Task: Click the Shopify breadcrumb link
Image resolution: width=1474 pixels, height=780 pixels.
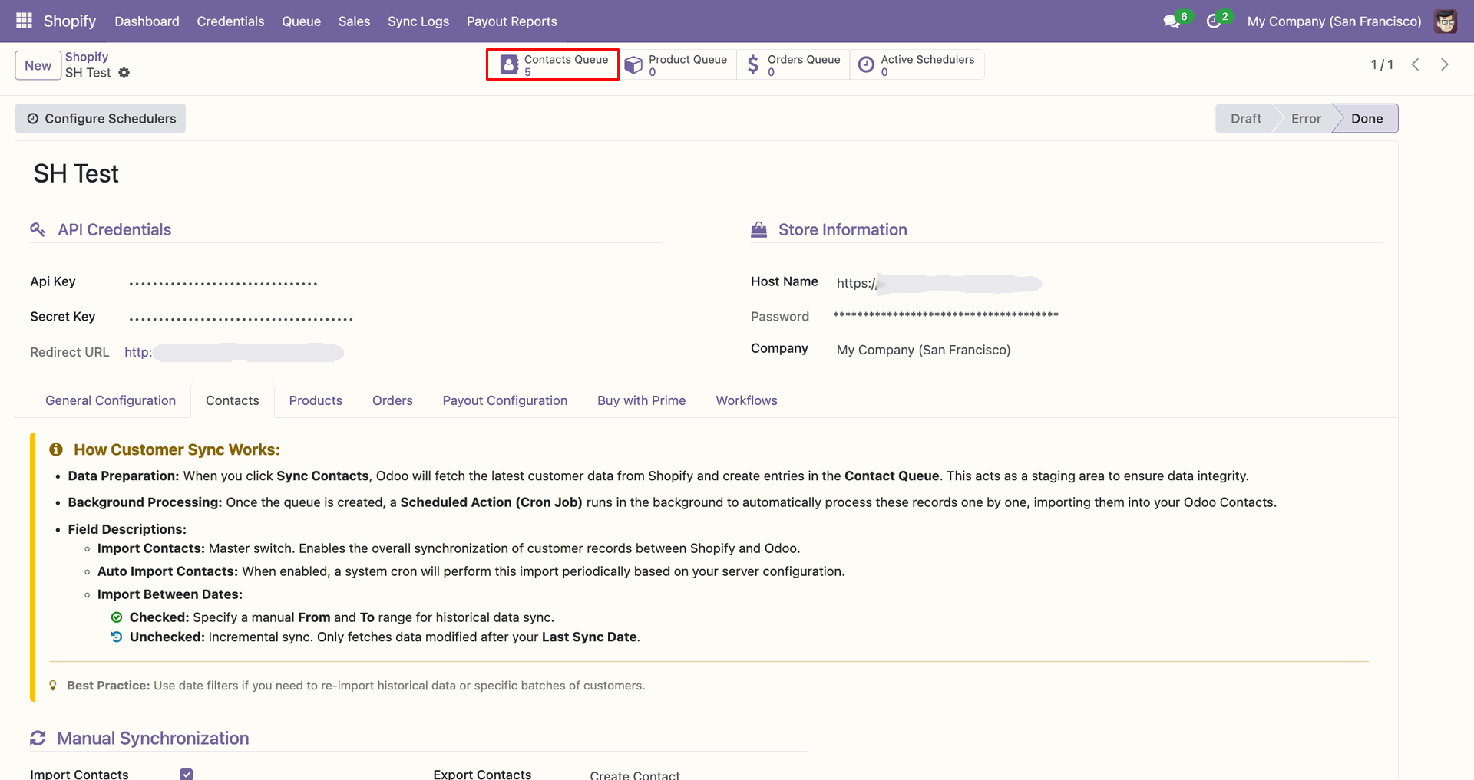Action: [x=87, y=57]
